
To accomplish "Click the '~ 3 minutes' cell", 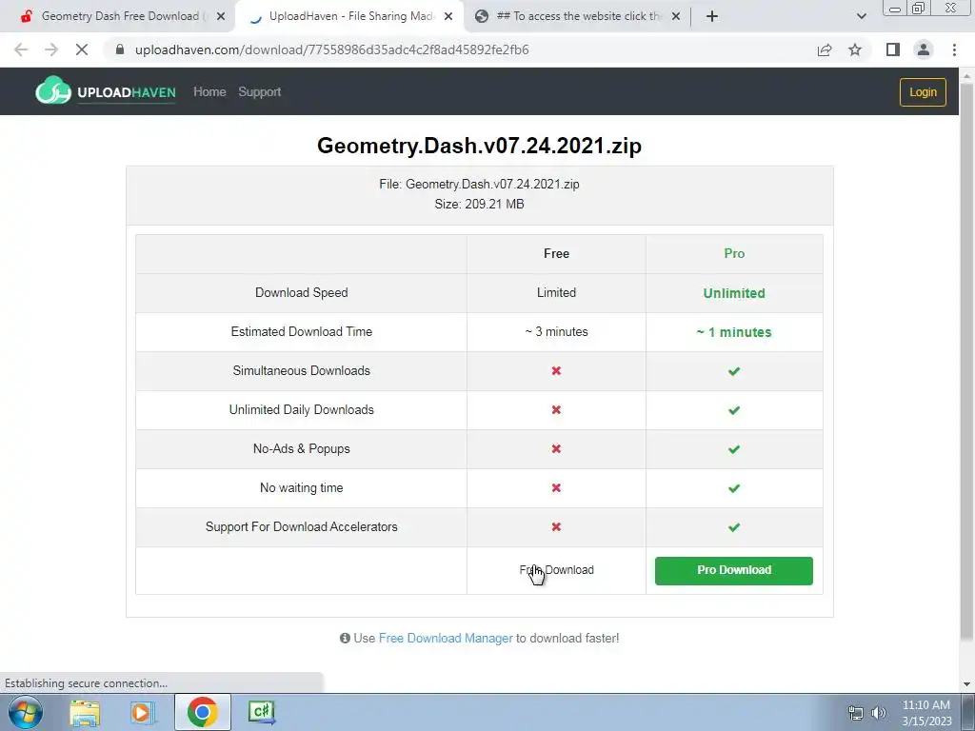I will tap(556, 332).
